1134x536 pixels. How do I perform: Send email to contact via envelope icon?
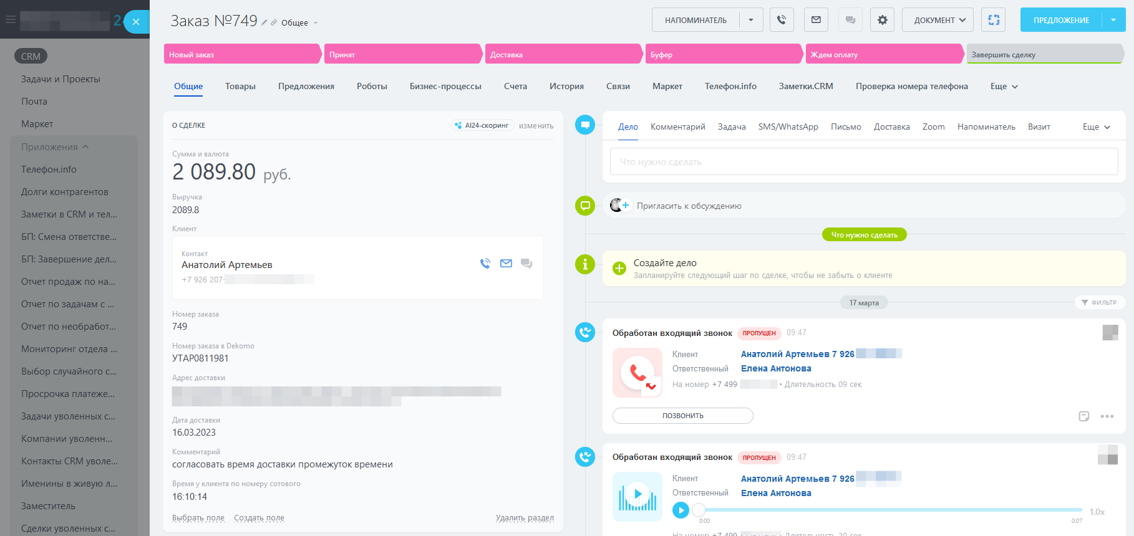click(506, 264)
